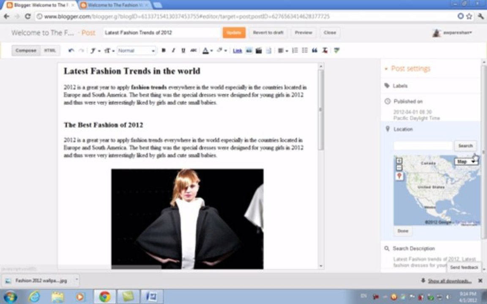
Task: Close the post editor
Action: [330, 33]
